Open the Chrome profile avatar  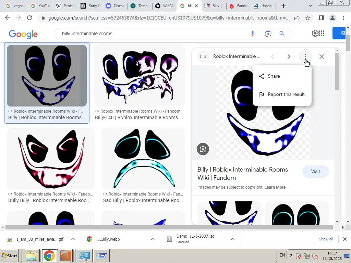(332, 18)
